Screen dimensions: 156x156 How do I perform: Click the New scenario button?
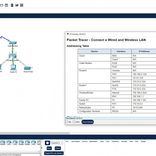click(x=49, y=148)
